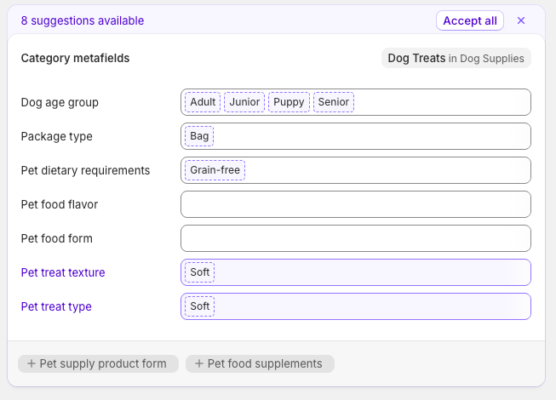Click the plus icon beside Pet food supplements
The height and width of the screenshot is (400, 556).
[199, 363]
